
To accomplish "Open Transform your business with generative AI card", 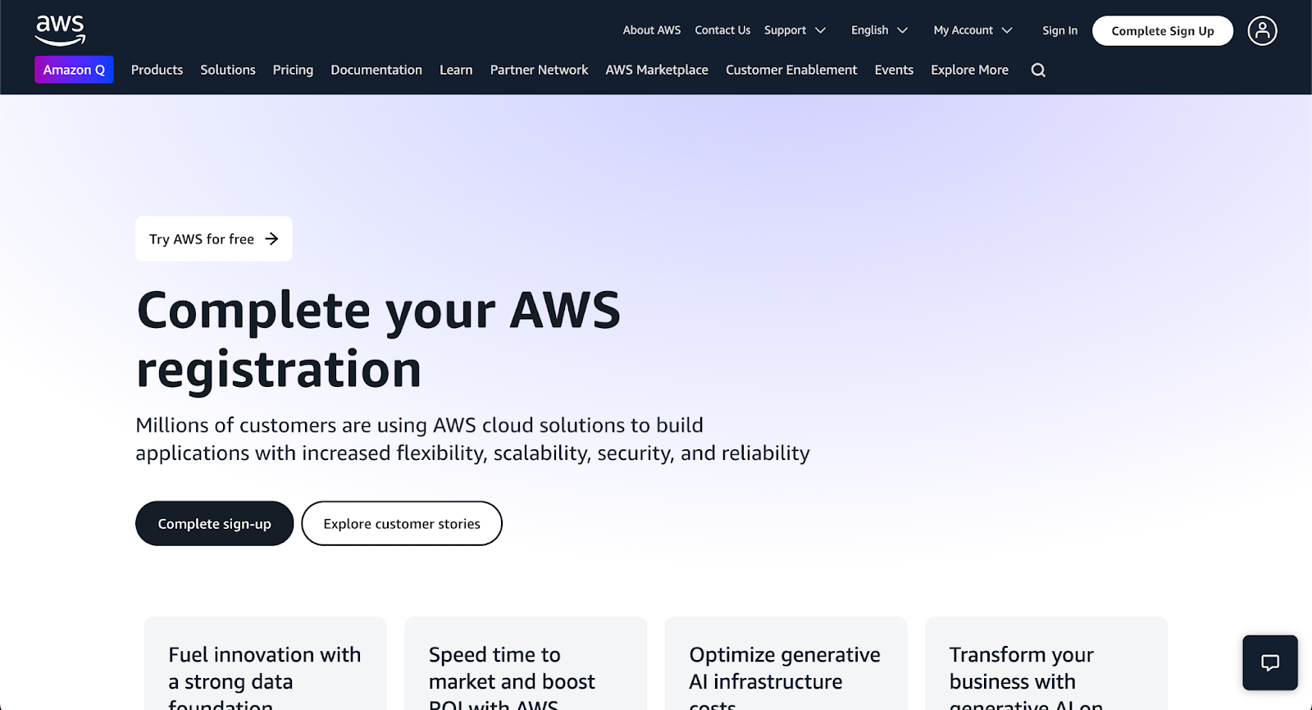I will (1046, 664).
